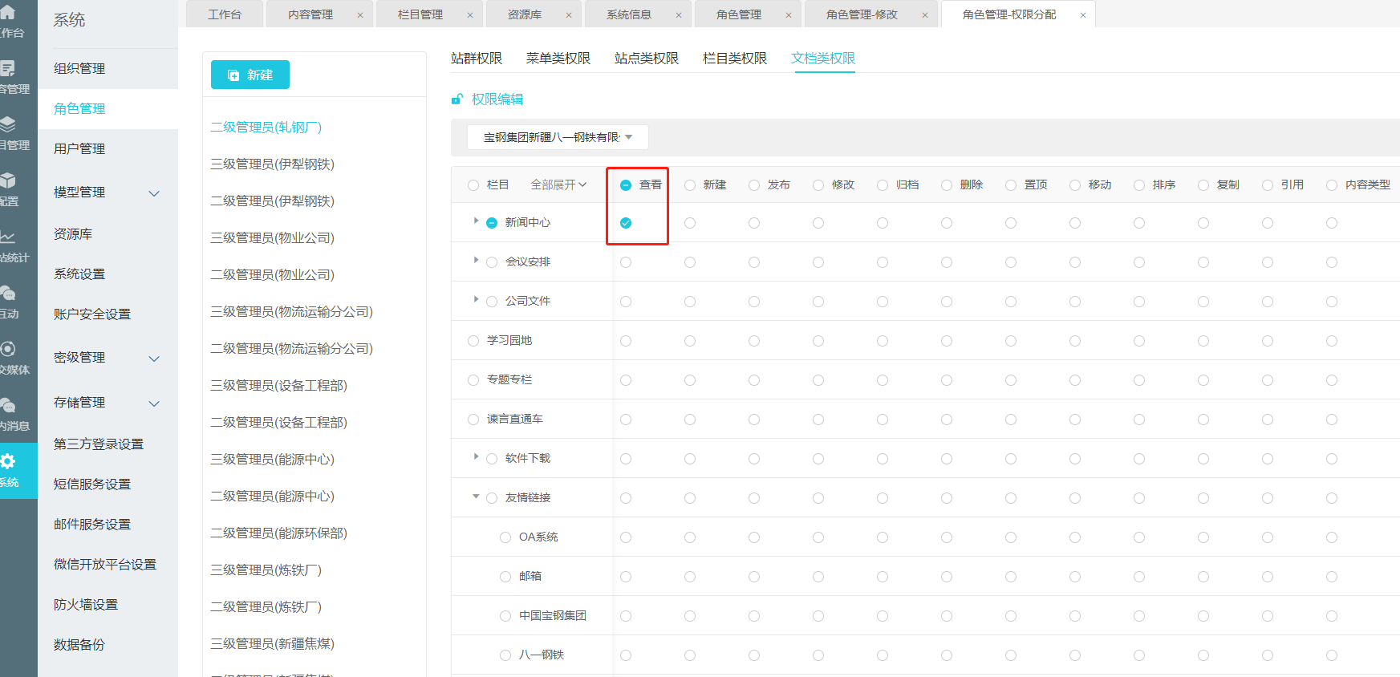The height and width of the screenshot is (677, 1400).
Task: Collapse the 友情链接 tree node
Action: (x=476, y=497)
